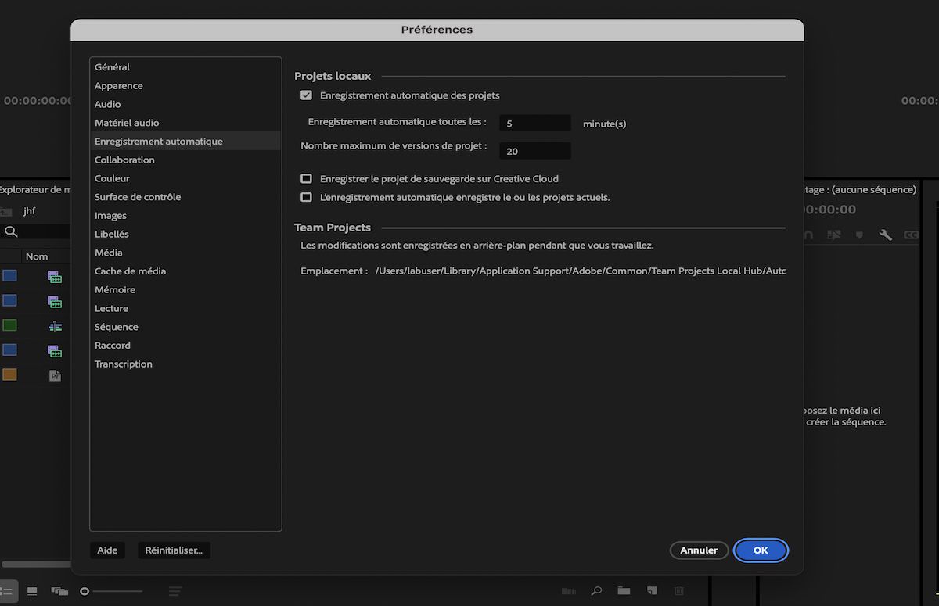Check l'enregistrement automatique enregistre les projets actuels
939x606 pixels.
[x=306, y=197]
